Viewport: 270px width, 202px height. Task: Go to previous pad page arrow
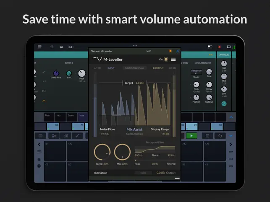(39, 144)
